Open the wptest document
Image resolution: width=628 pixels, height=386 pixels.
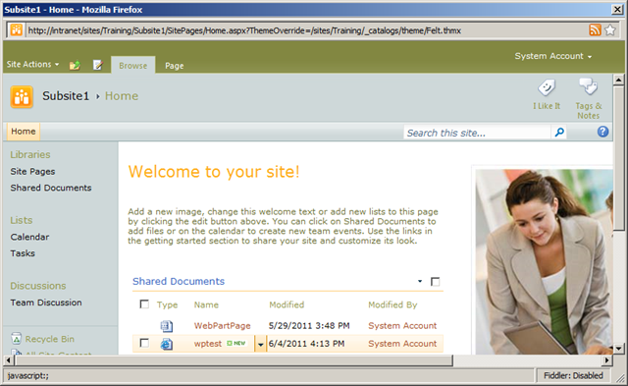point(208,344)
